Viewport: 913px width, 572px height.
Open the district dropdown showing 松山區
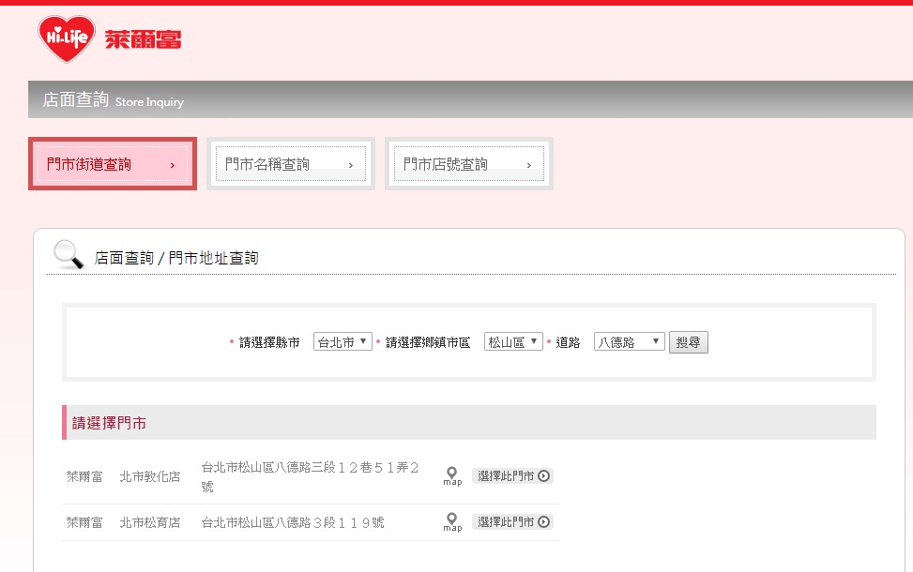coord(513,342)
